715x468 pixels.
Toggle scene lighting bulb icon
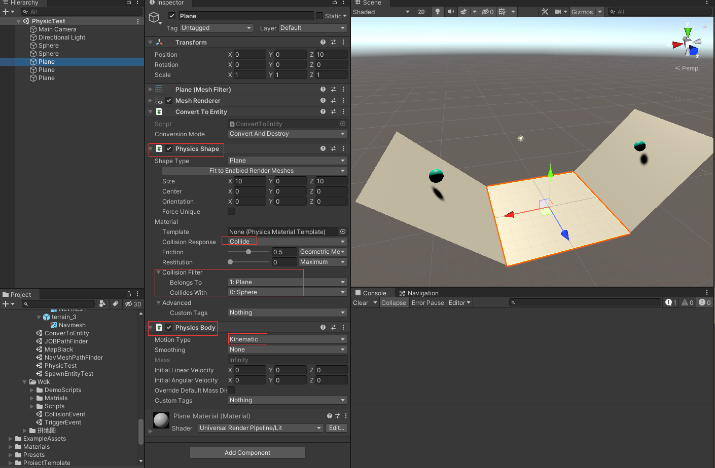437,12
